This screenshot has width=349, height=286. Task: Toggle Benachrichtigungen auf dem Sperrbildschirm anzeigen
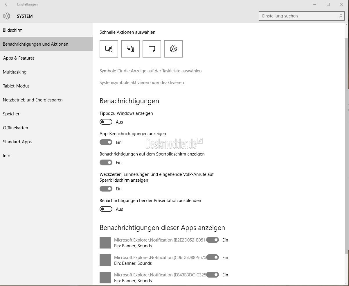click(x=106, y=162)
